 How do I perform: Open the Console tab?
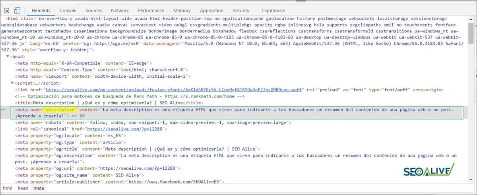click(x=68, y=11)
